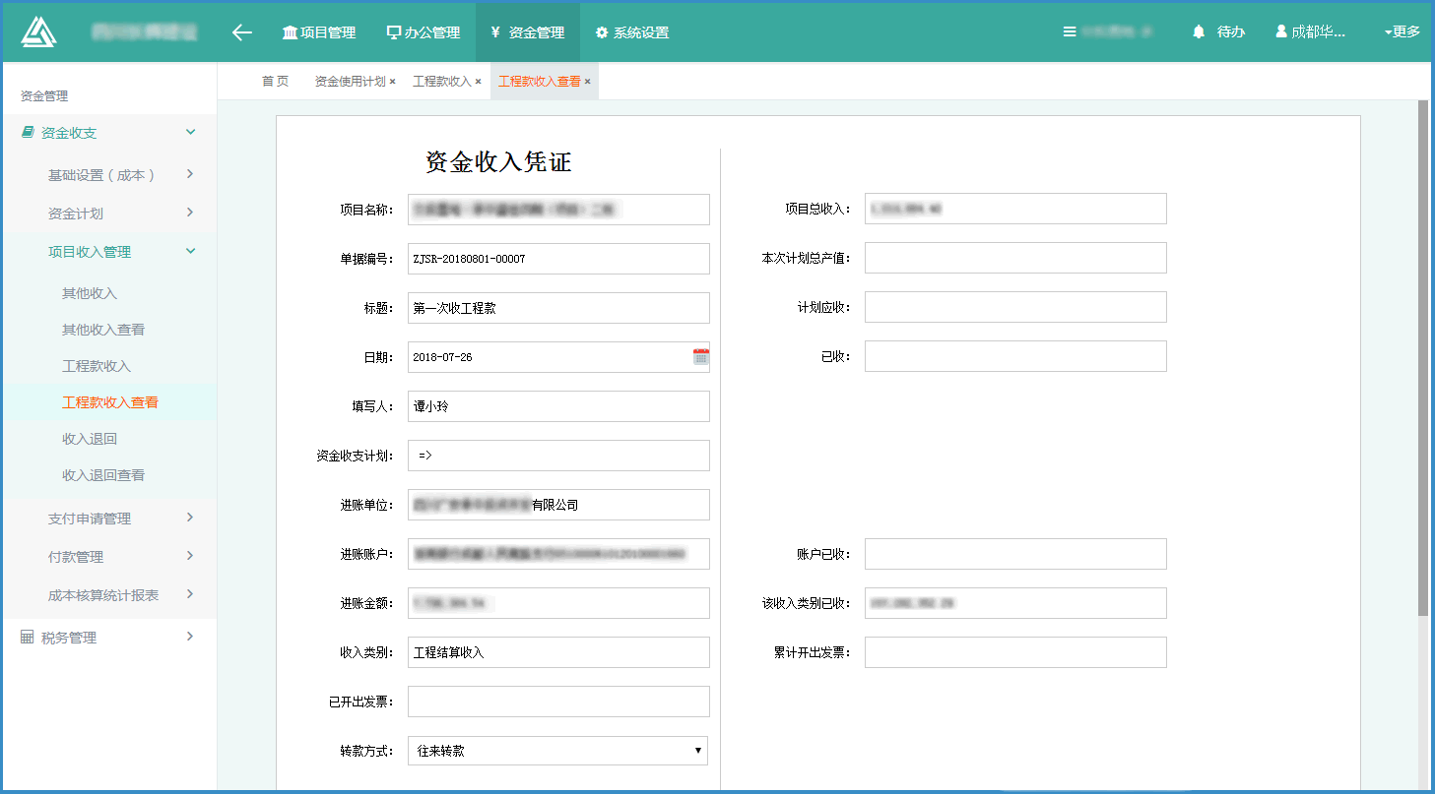Open 收入退回 in sidebar

(x=90, y=439)
